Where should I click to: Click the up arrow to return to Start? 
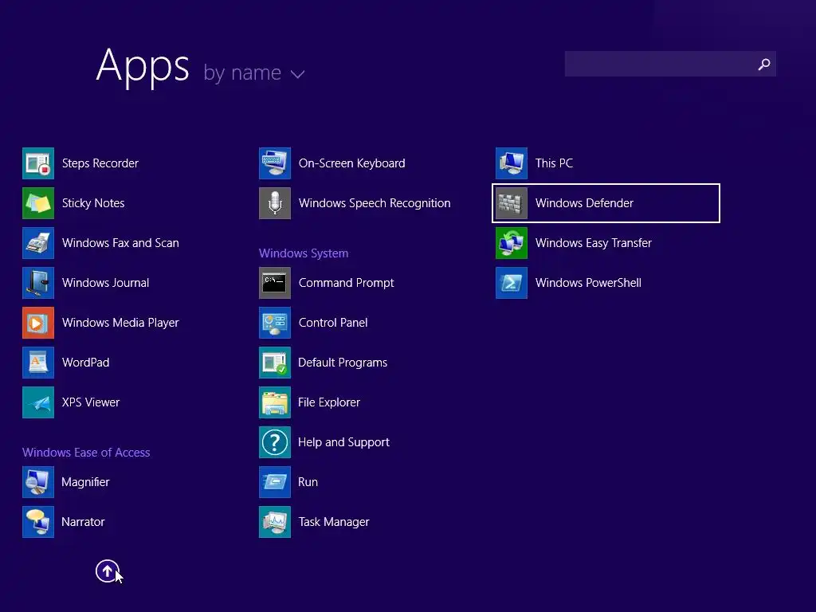click(108, 571)
